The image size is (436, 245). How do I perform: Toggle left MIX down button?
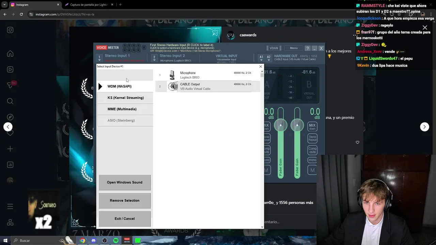266,127
